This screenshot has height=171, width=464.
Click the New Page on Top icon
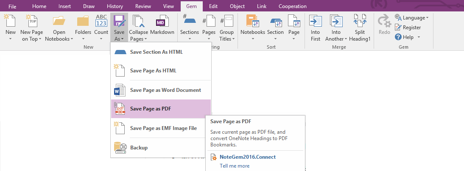click(x=32, y=21)
